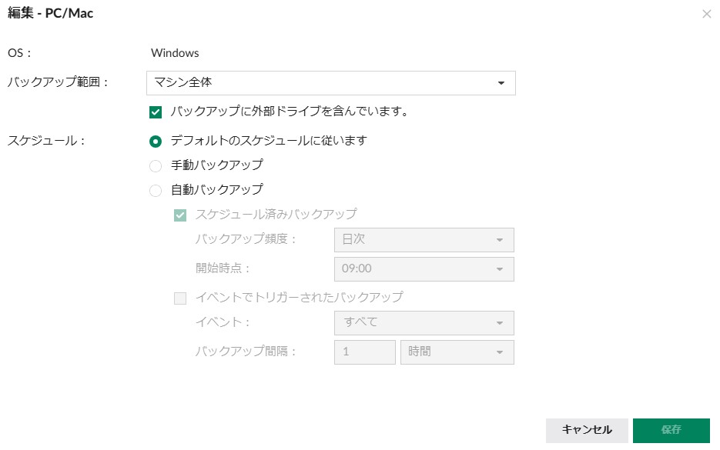Choose the 手動バックアップ radio option
Image resolution: width=720 pixels, height=450 pixels.
pyautogui.click(x=156, y=166)
